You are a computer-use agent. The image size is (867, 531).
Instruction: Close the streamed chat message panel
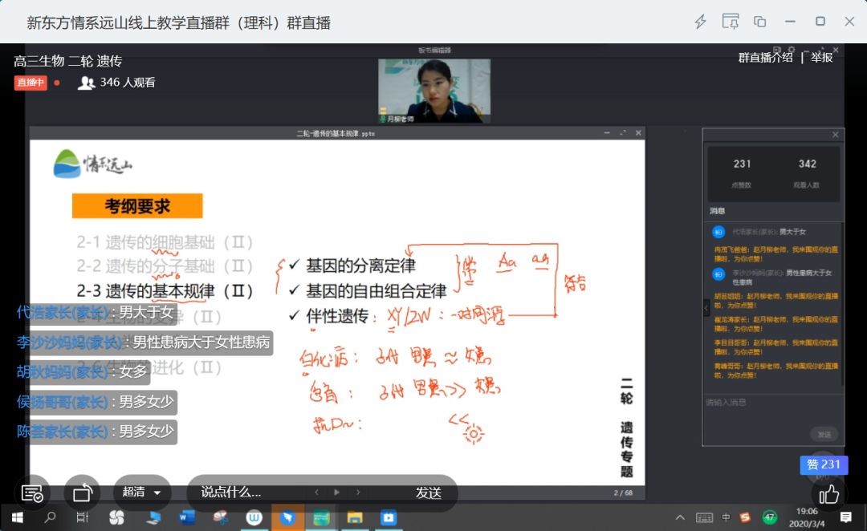pos(835,135)
